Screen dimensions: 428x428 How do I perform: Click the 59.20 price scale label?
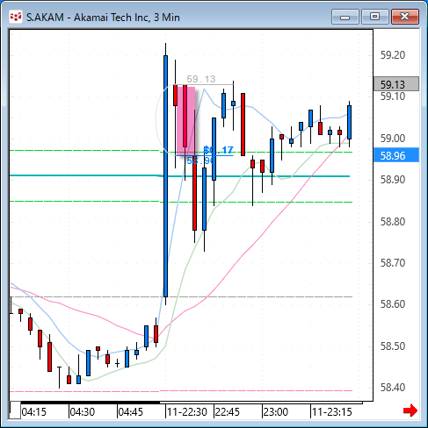[393, 55]
